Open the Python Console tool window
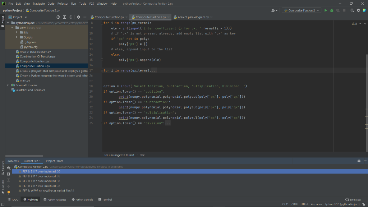Viewport: 368px width, 207px height. [82, 199]
